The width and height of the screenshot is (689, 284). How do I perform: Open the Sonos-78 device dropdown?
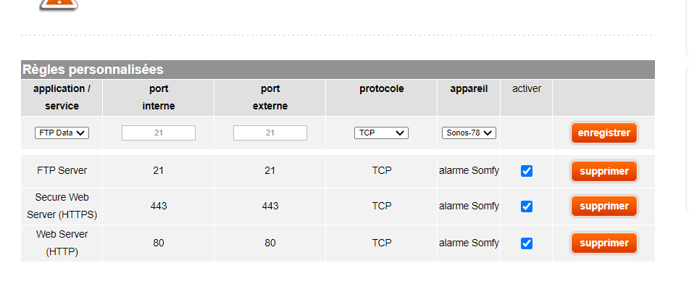click(x=469, y=133)
